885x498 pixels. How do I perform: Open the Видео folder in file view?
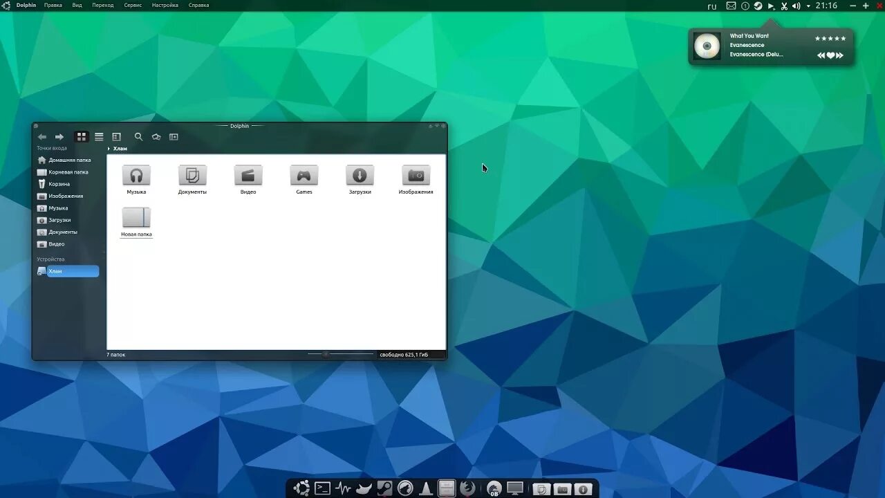click(x=248, y=180)
